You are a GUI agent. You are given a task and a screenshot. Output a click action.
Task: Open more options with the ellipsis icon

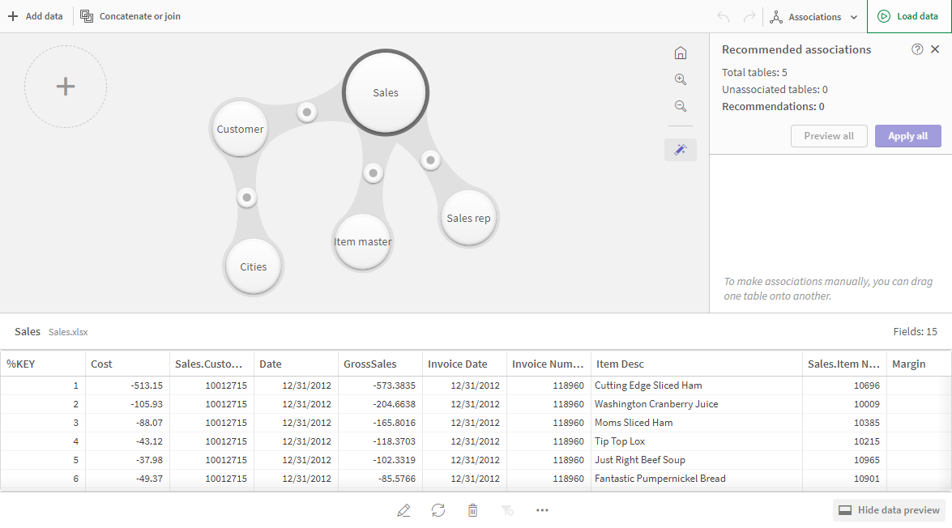pyautogui.click(x=542, y=510)
